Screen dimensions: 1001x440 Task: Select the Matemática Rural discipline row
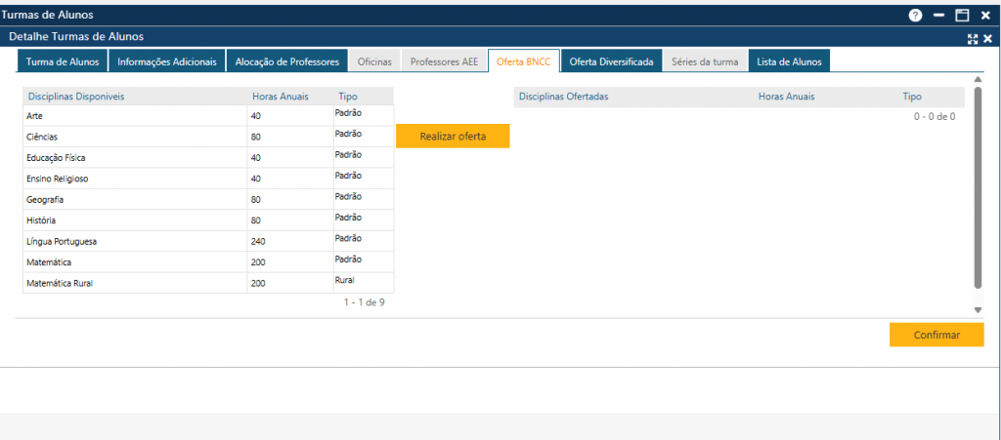208,283
